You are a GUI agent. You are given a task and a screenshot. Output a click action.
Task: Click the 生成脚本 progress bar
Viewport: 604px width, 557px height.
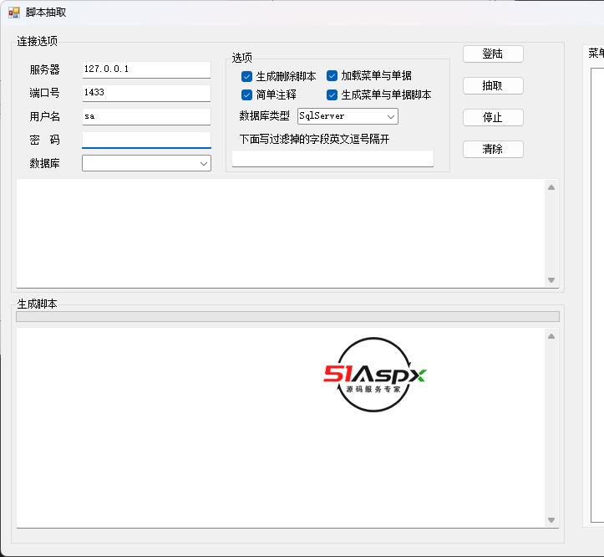[287, 317]
